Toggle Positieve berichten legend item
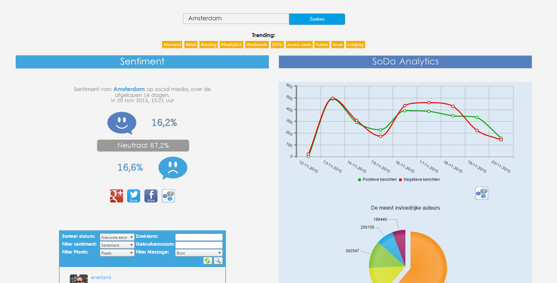 (x=378, y=179)
